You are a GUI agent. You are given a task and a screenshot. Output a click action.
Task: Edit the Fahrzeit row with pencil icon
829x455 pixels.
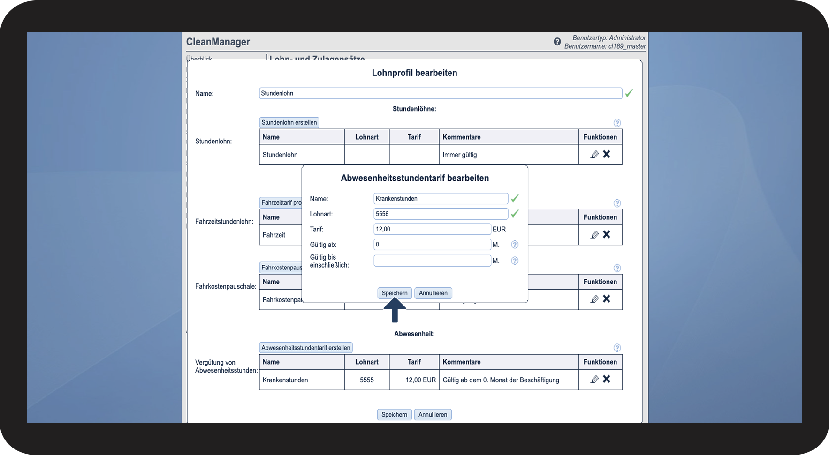[594, 234]
